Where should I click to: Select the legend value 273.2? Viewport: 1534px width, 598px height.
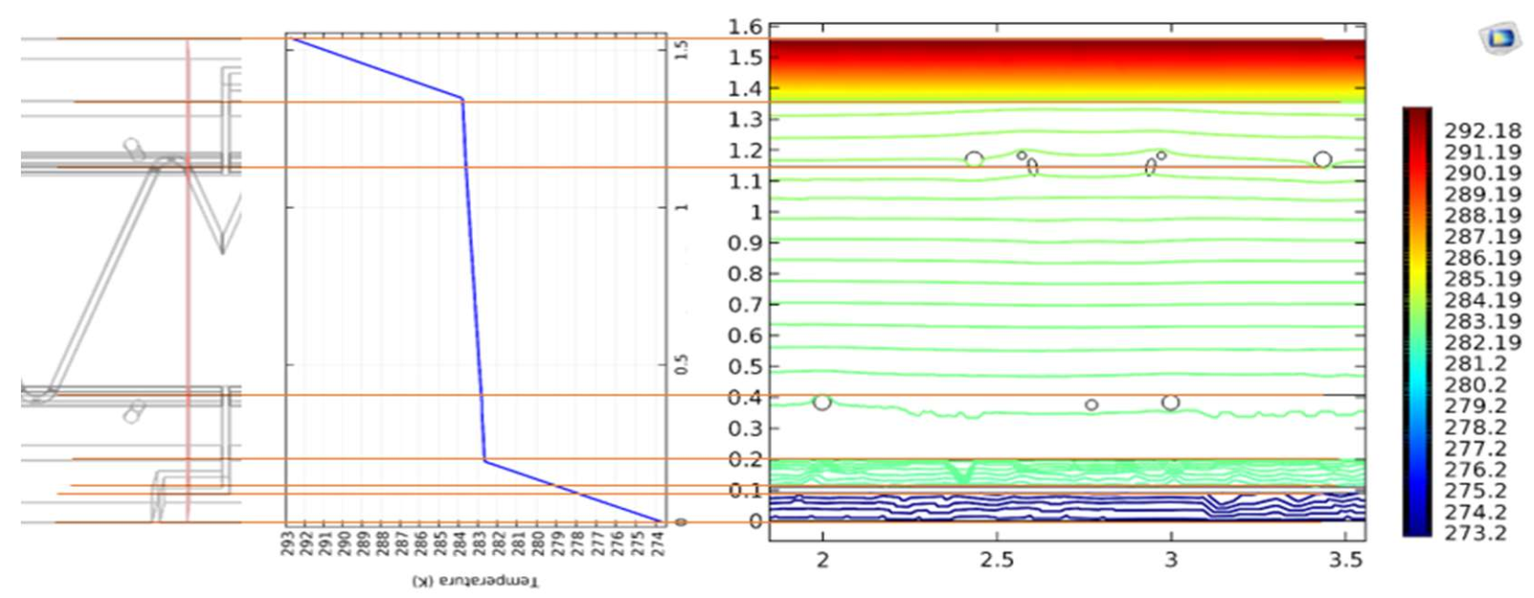1476,532
